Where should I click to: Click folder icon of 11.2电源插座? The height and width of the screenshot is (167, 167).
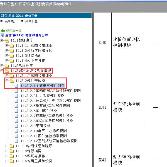pyautogui.click(x=7, y=66)
